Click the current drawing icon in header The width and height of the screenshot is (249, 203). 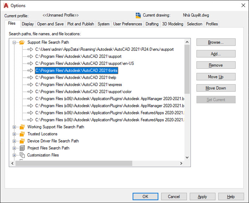[x=138, y=15]
